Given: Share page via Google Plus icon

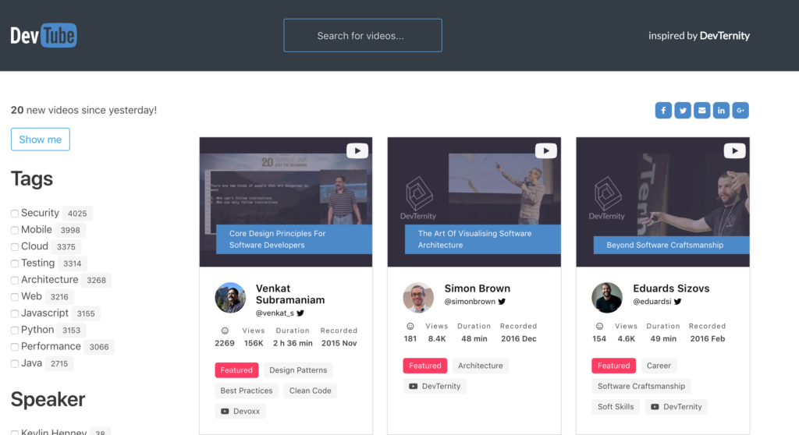Looking at the screenshot, I should tap(740, 110).
